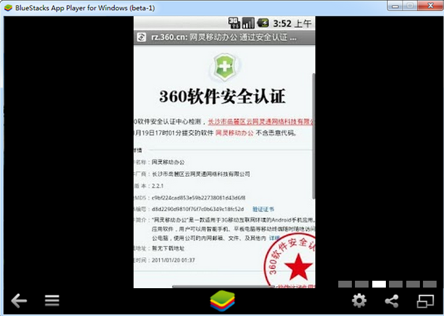The width and height of the screenshot is (444, 316).
Task: Select the highlighted third page indicator block
Action: pos(379,284)
